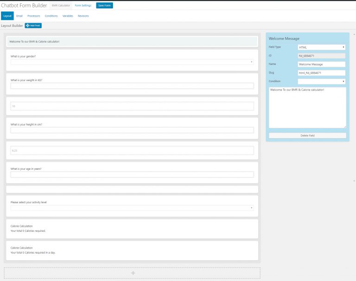Click the Name field in Welcome Message panel
This screenshot has width=356, height=281.
pyautogui.click(x=321, y=64)
